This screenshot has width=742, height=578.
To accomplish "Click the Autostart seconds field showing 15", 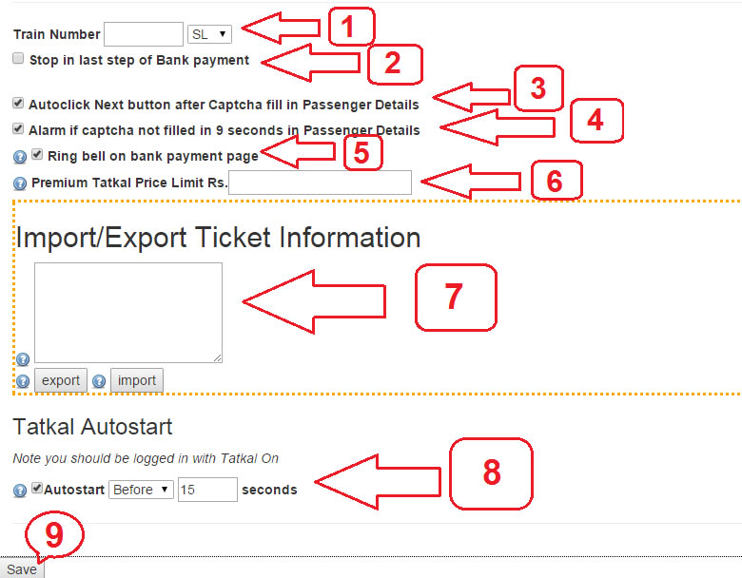I will [207, 490].
